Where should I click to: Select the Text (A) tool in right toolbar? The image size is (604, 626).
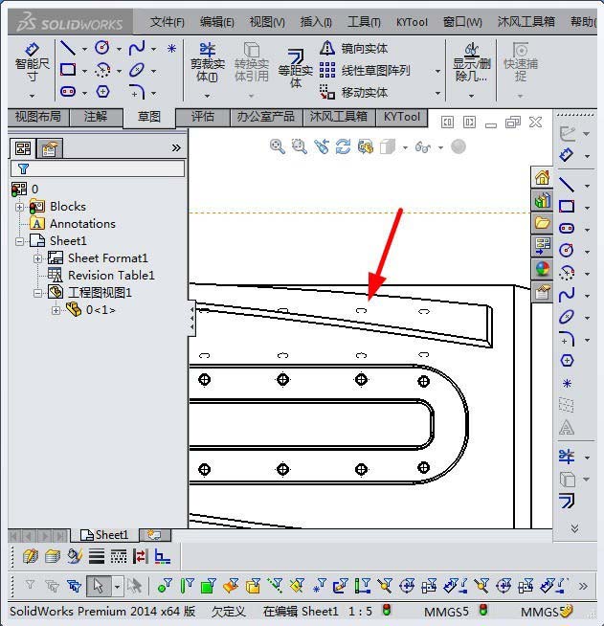pos(567,427)
